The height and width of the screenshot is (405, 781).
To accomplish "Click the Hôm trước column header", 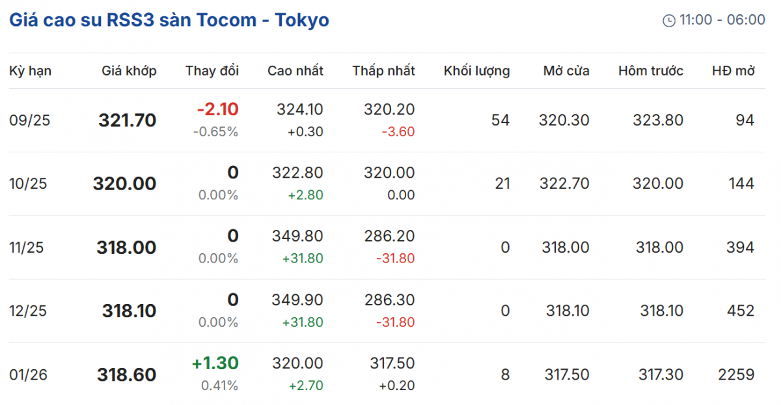I will pos(651,71).
